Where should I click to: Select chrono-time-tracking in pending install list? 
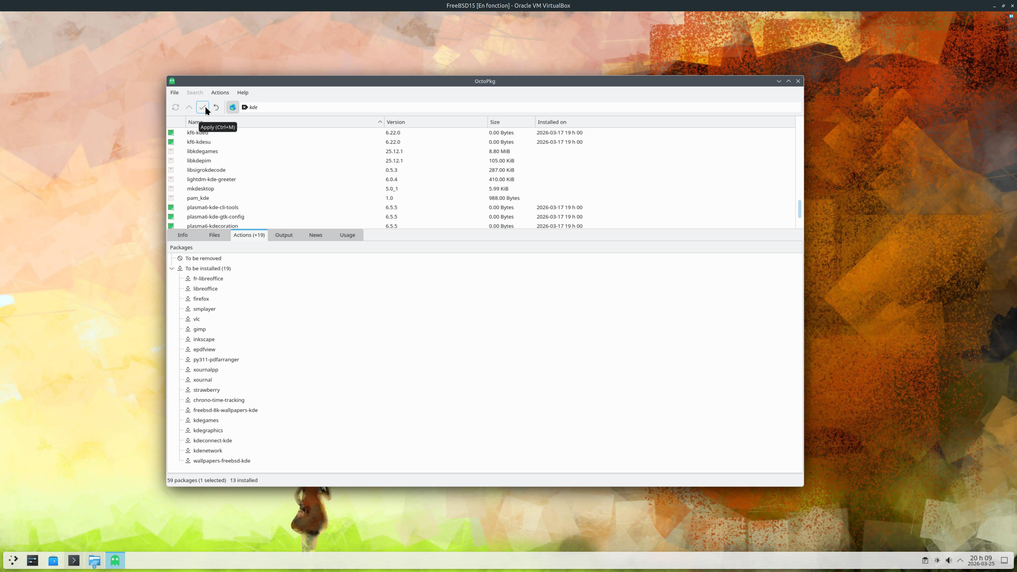219,400
